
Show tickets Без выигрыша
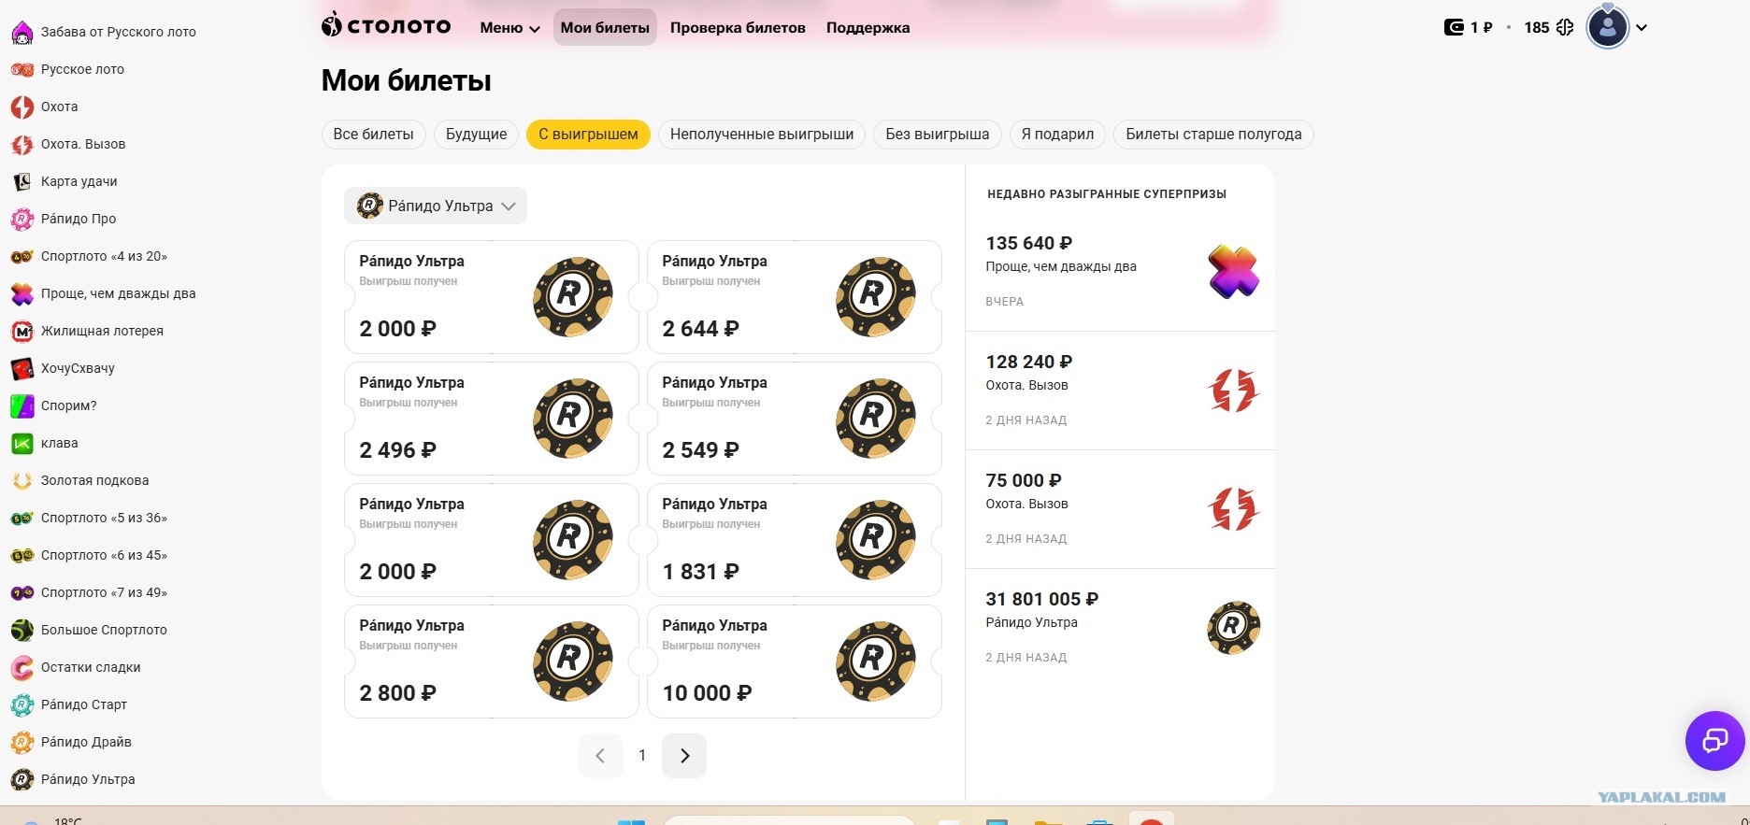tap(938, 135)
